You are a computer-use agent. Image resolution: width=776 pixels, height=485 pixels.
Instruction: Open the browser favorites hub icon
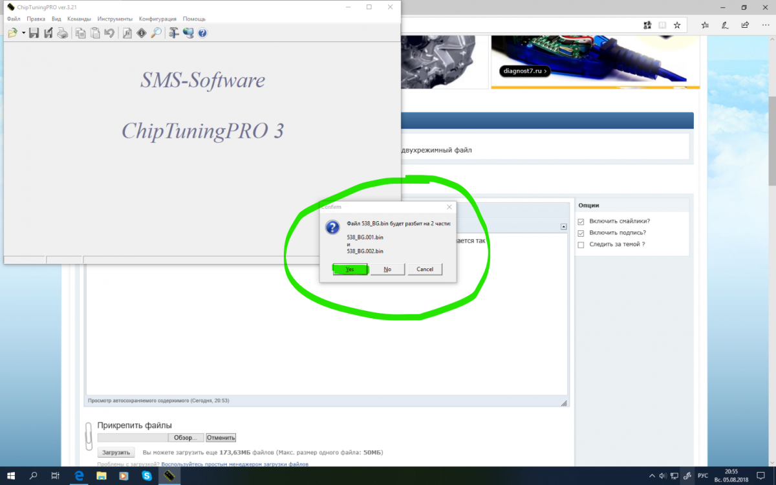[x=705, y=25]
